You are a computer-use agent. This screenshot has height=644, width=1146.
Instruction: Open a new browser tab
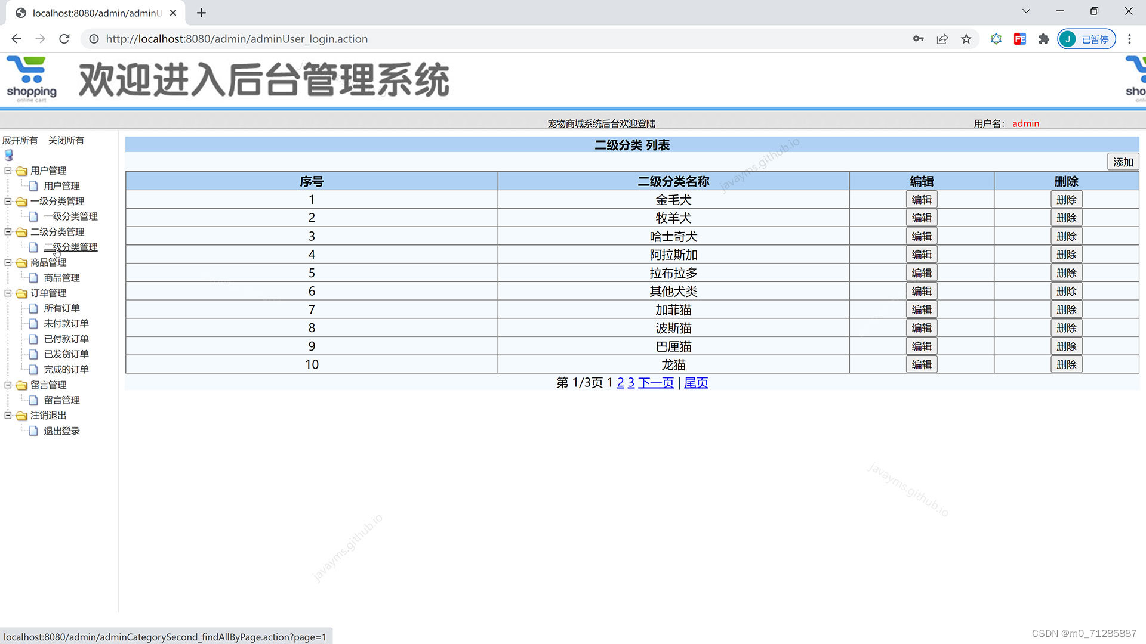pos(202,13)
